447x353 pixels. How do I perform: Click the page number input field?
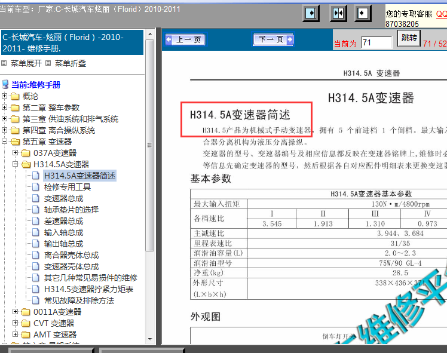376,43
